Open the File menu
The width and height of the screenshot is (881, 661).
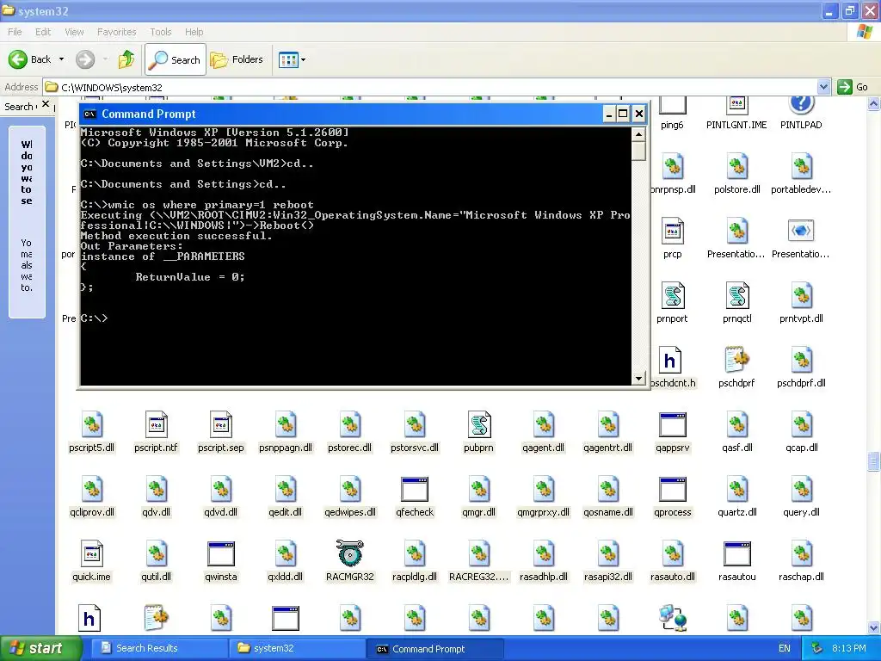coord(15,32)
